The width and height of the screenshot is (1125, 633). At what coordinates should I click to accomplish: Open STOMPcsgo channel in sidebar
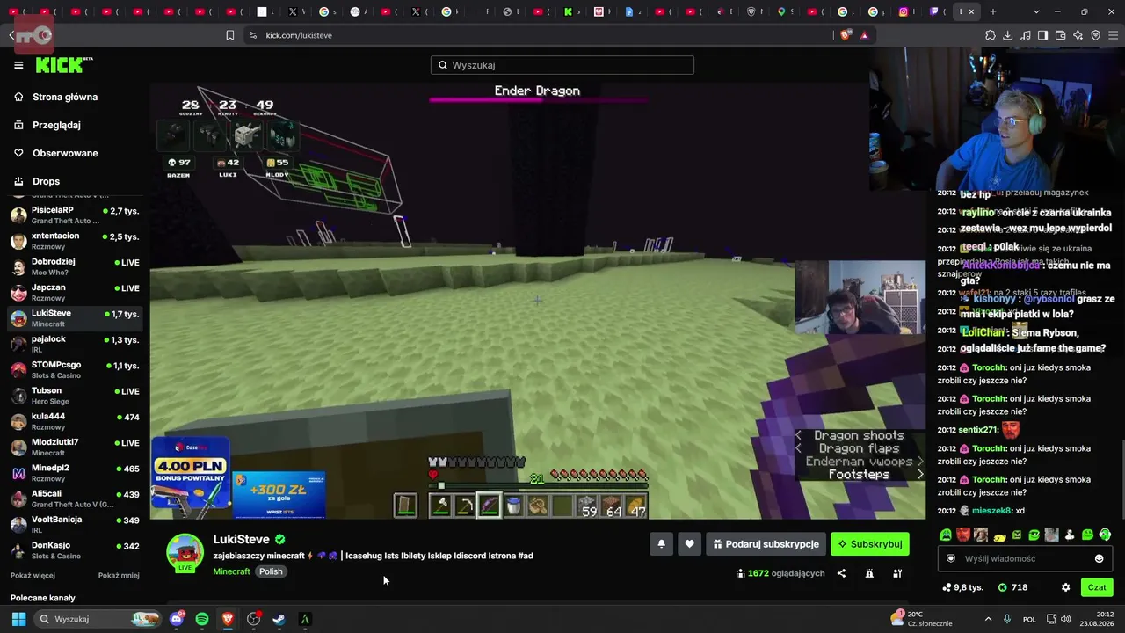click(75, 369)
